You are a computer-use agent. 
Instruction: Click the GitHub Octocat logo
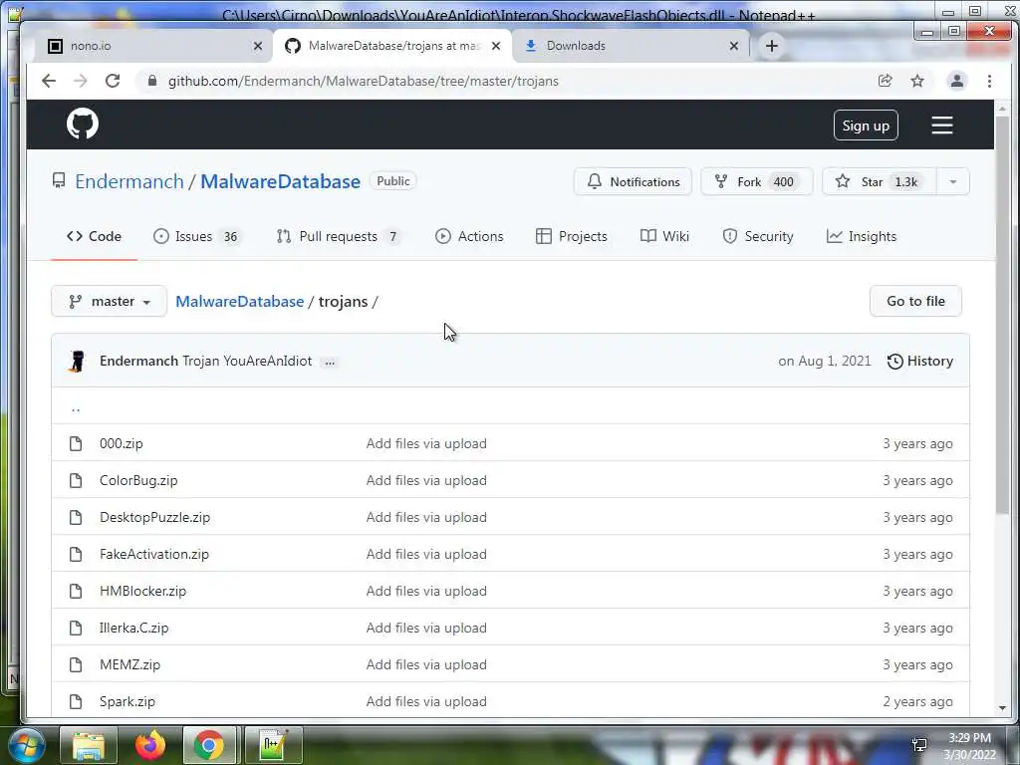pyautogui.click(x=83, y=124)
